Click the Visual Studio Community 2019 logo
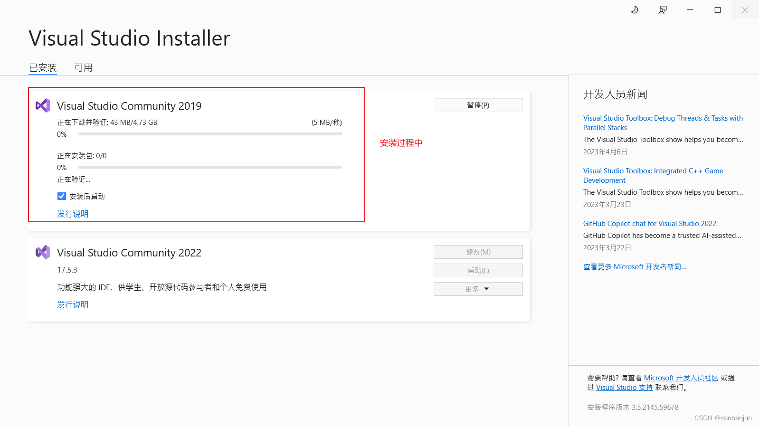Viewport: 759px width, 426px height. click(x=43, y=105)
